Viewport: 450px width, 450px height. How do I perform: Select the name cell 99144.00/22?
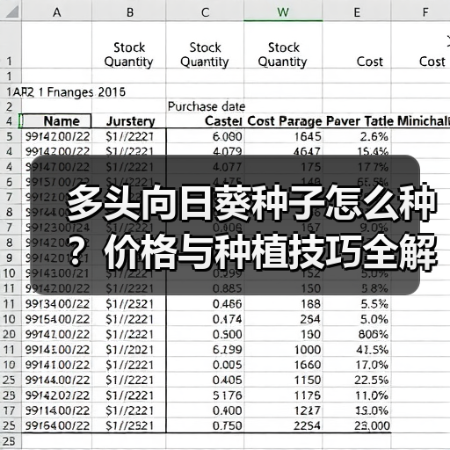56,380
